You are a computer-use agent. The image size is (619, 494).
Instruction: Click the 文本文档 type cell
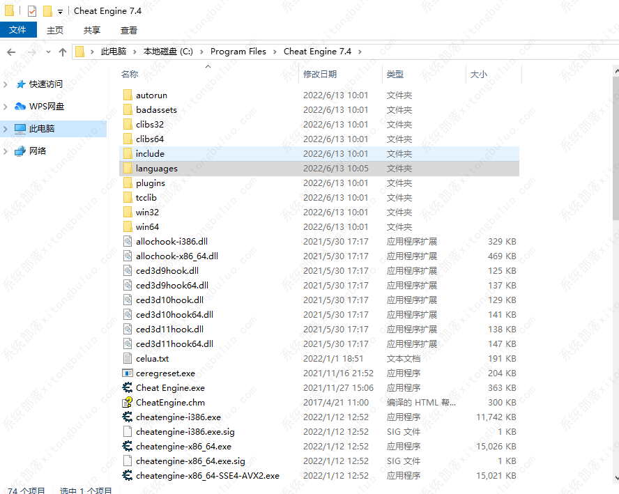(404, 359)
